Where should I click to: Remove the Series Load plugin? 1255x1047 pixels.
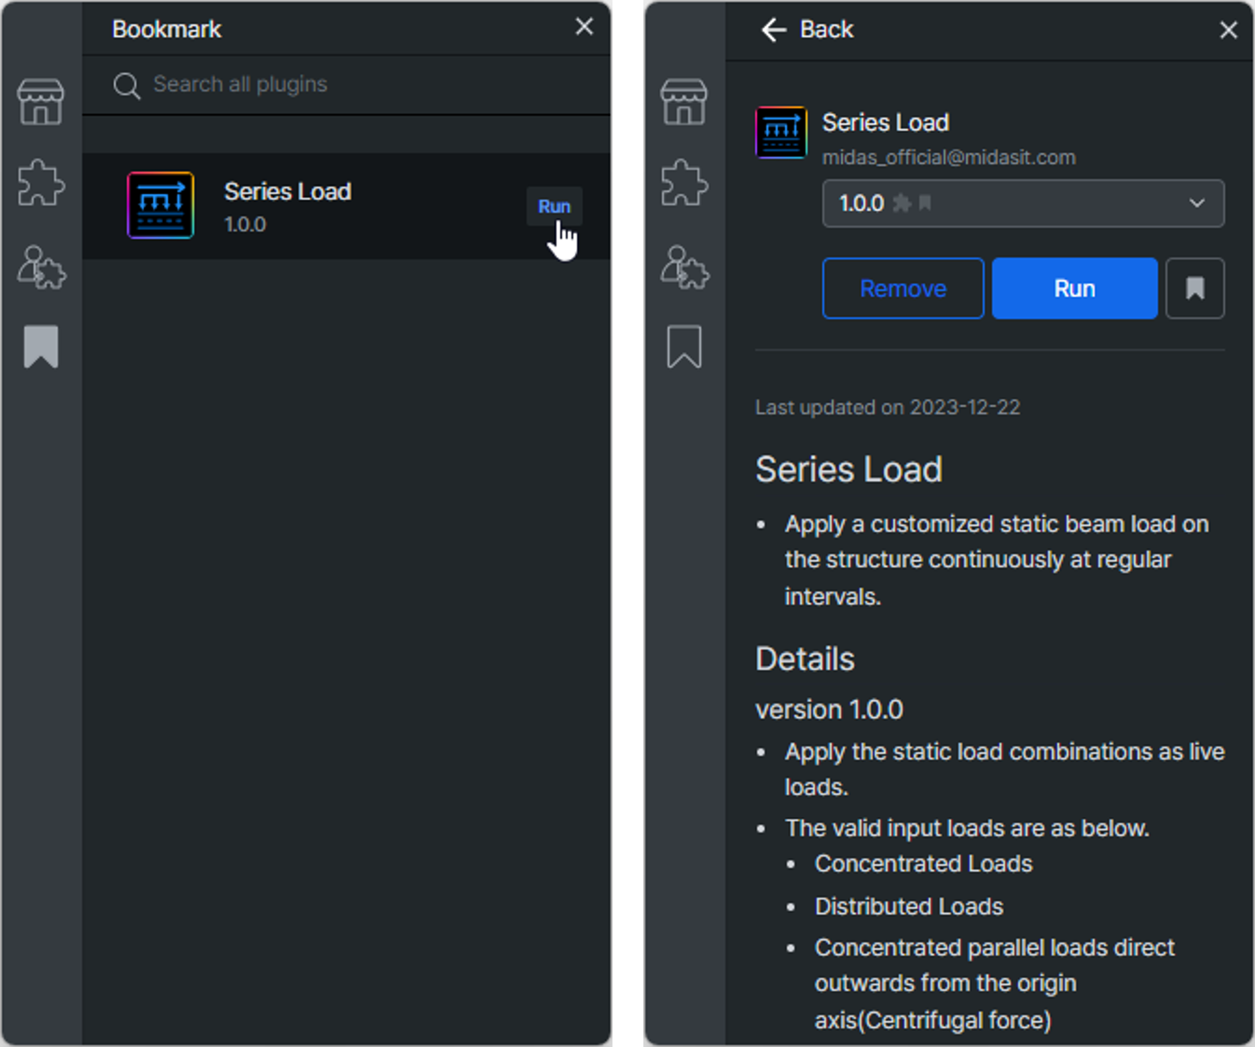click(902, 288)
